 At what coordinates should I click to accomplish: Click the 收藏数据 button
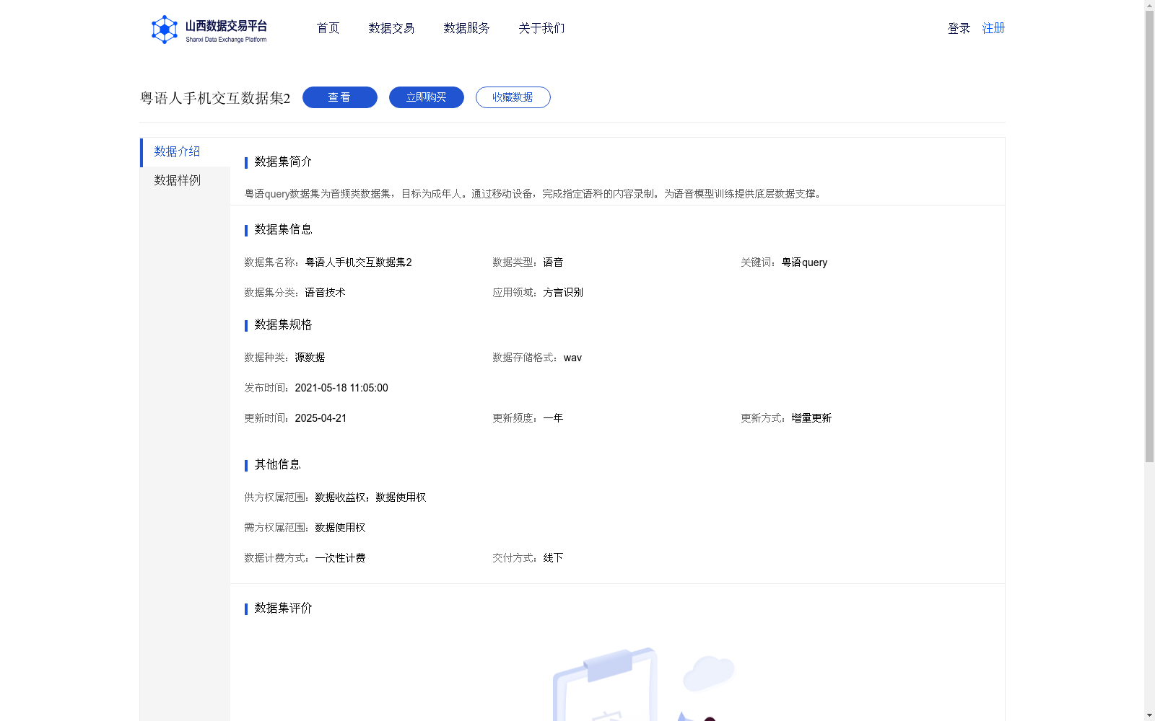pyautogui.click(x=513, y=97)
